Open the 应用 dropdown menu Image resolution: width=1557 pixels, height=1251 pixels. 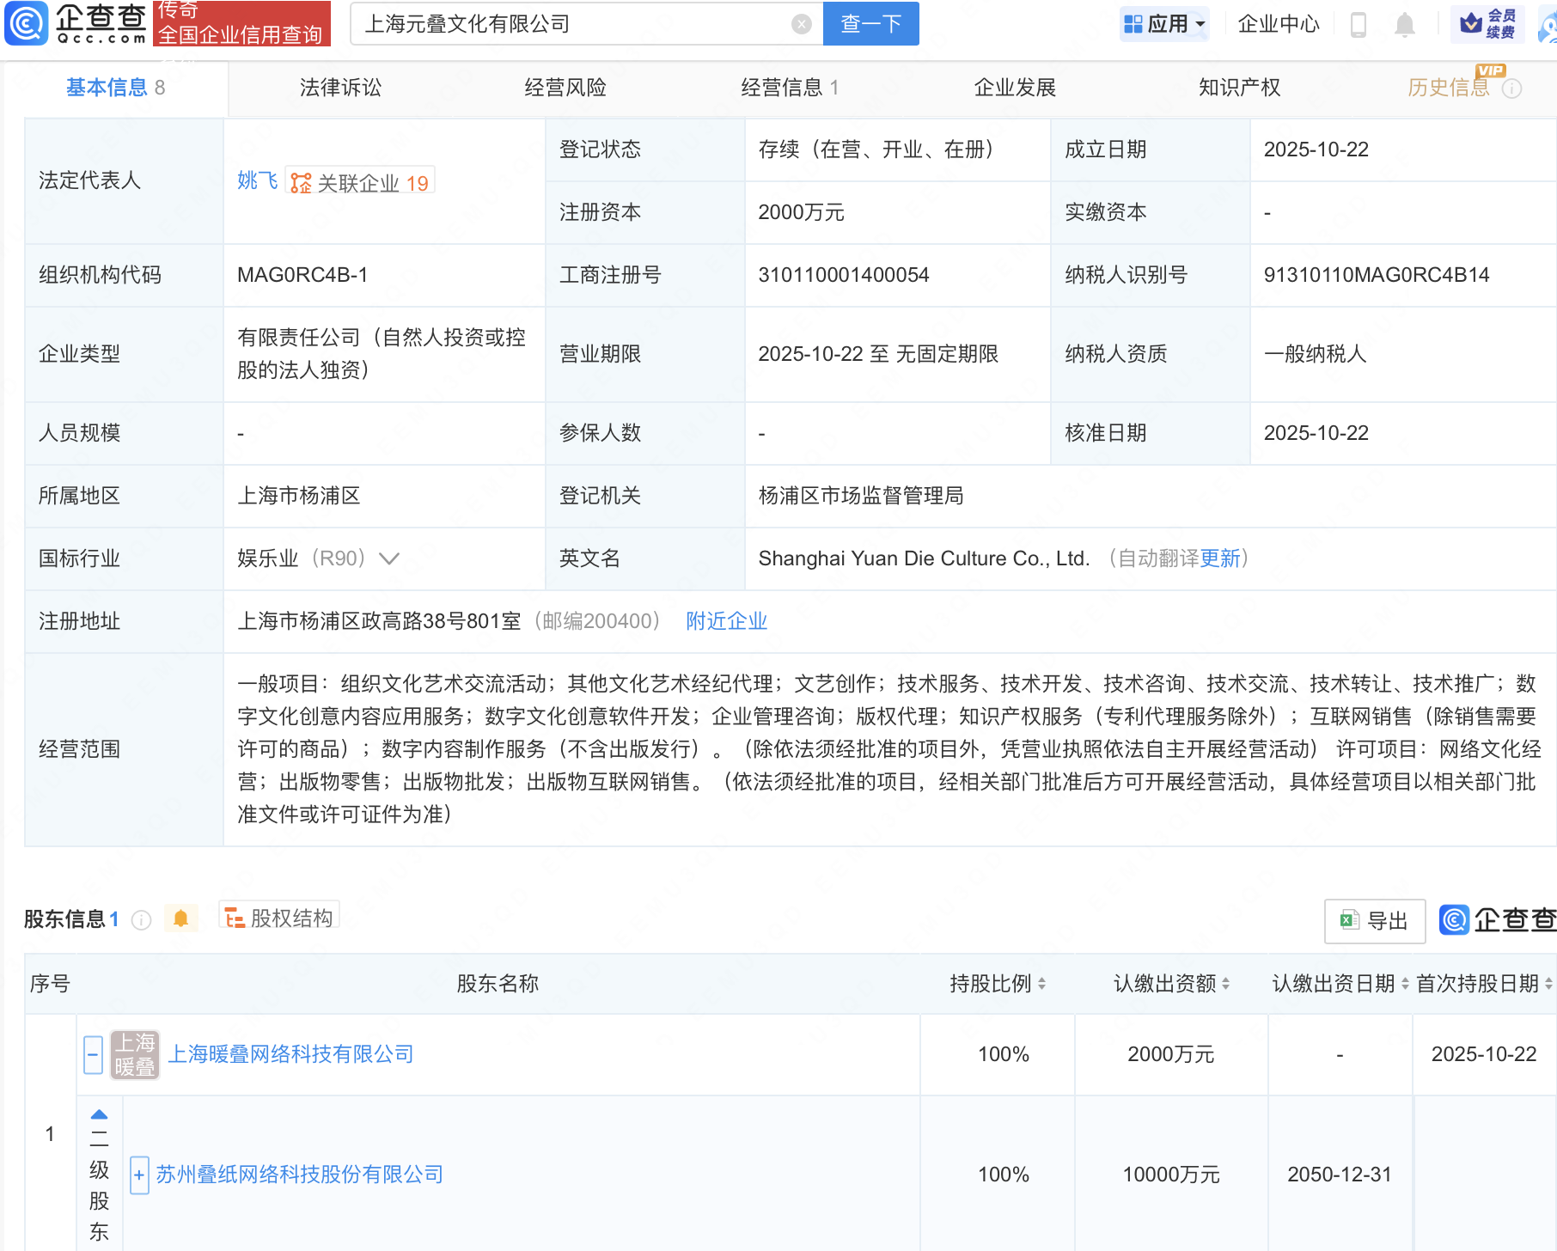(x=1164, y=24)
